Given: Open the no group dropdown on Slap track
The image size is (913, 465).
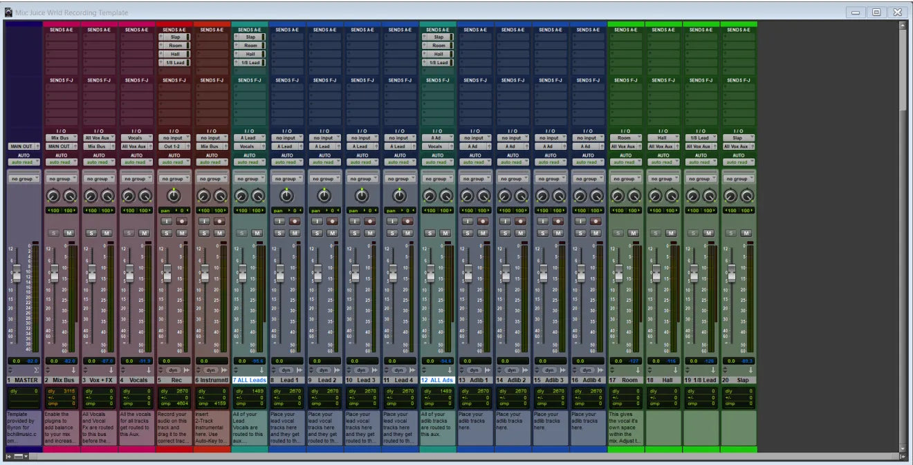Looking at the screenshot, I should (x=738, y=178).
